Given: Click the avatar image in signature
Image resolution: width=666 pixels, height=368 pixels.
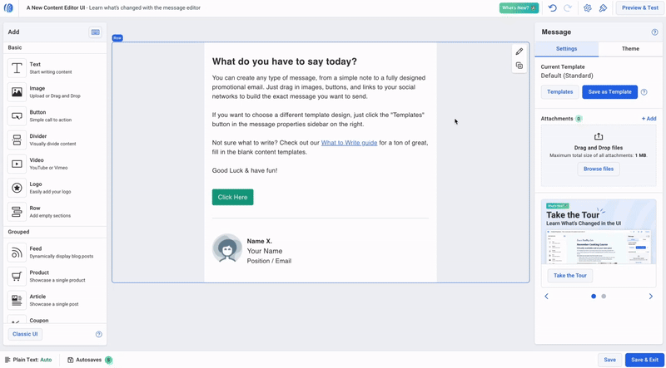Looking at the screenshot, I should point(227,248).
